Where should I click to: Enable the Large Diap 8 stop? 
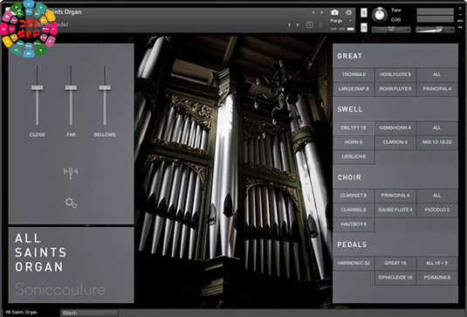[x=354, y=89]
